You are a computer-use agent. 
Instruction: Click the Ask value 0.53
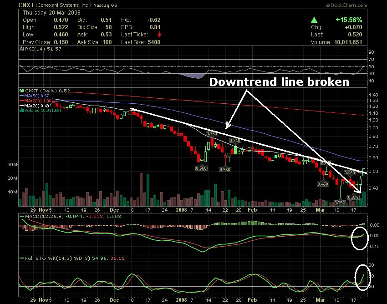click(x=106, y=35)
